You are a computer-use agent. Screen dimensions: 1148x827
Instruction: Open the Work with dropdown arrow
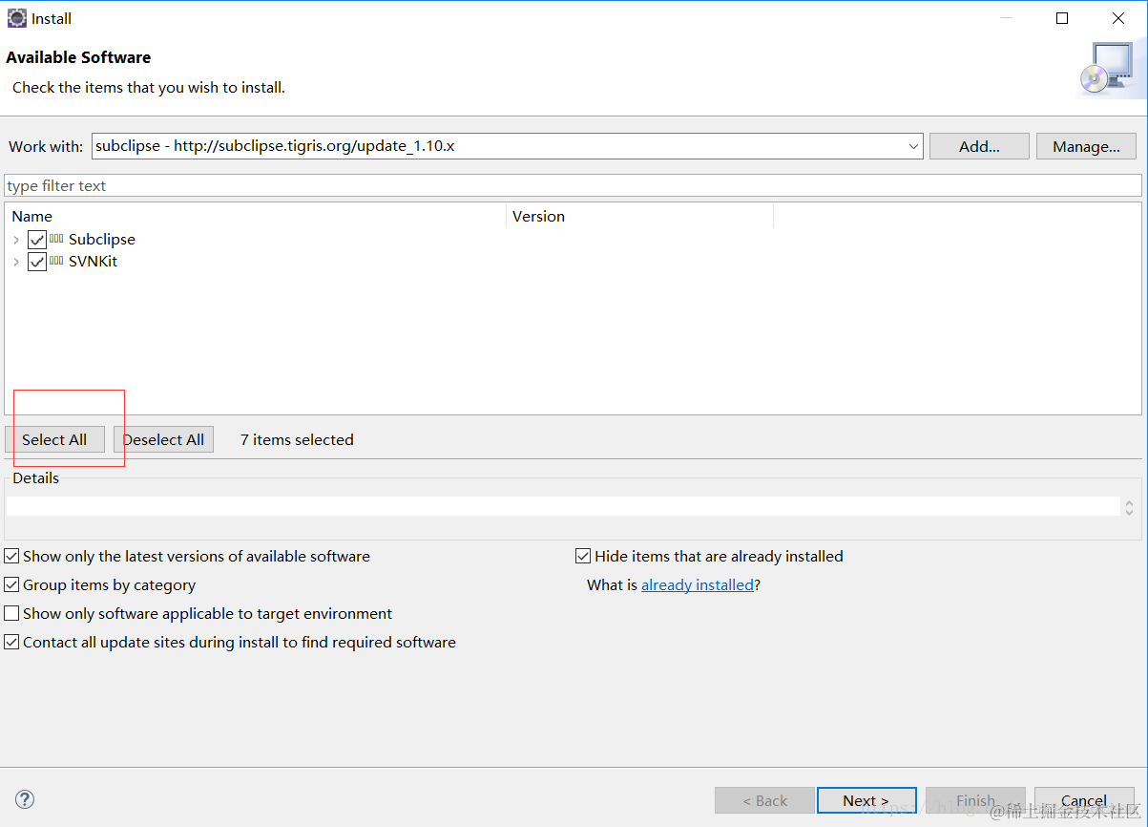click(x=913, y=146)
